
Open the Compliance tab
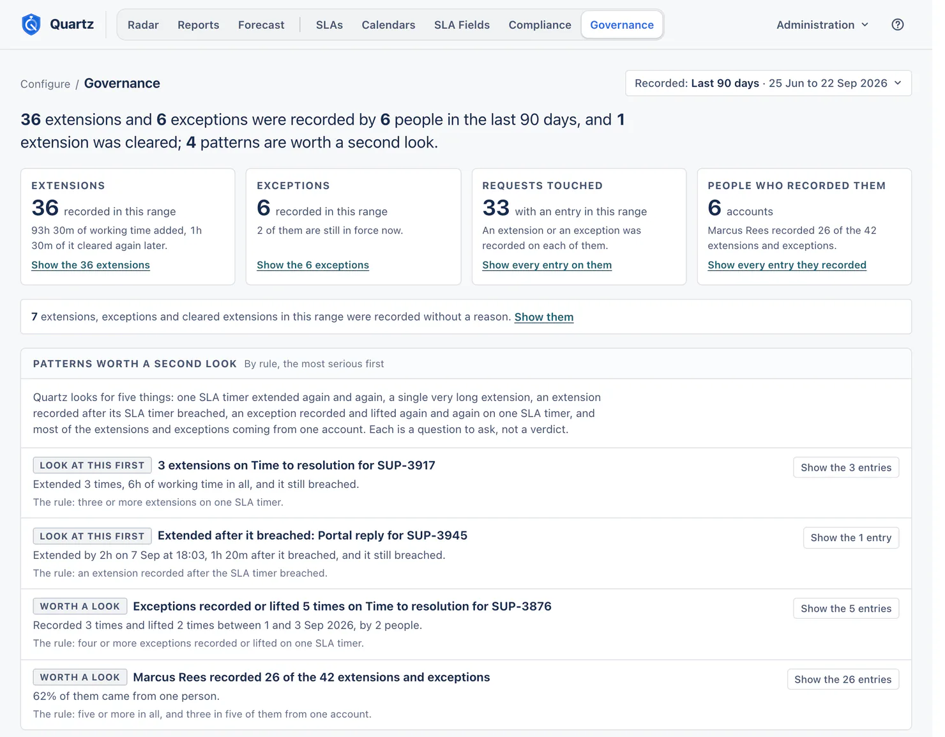click(x=540, y=25)
